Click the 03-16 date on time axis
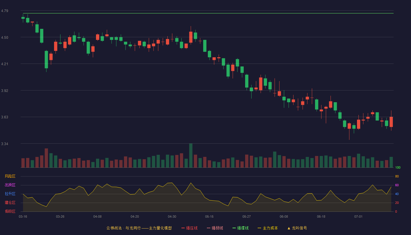 tap(23, 216)
